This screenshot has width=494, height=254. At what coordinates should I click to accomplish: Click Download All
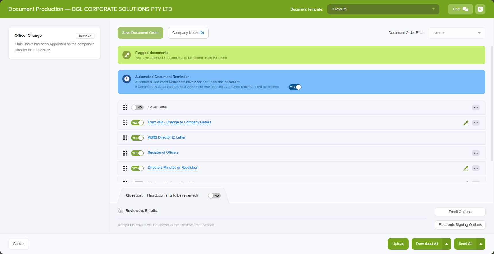pos(427,244)
